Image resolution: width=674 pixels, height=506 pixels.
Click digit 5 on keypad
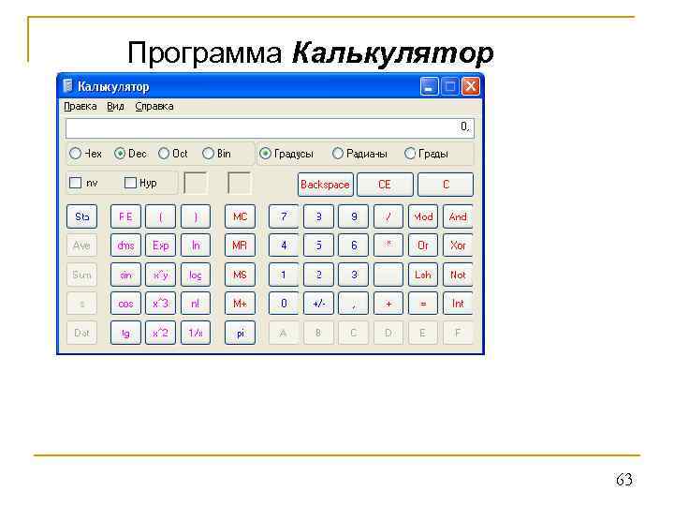click(318, 246)
